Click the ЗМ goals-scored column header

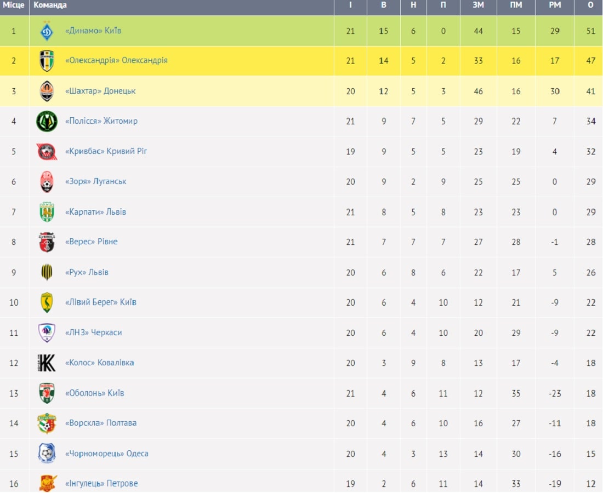pyautogui.click(x=478, y=5)
